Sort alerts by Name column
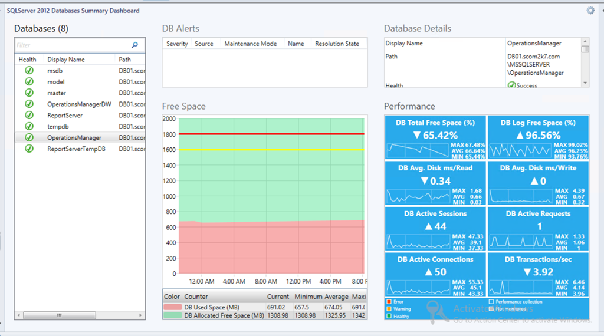 coord(296,44)
